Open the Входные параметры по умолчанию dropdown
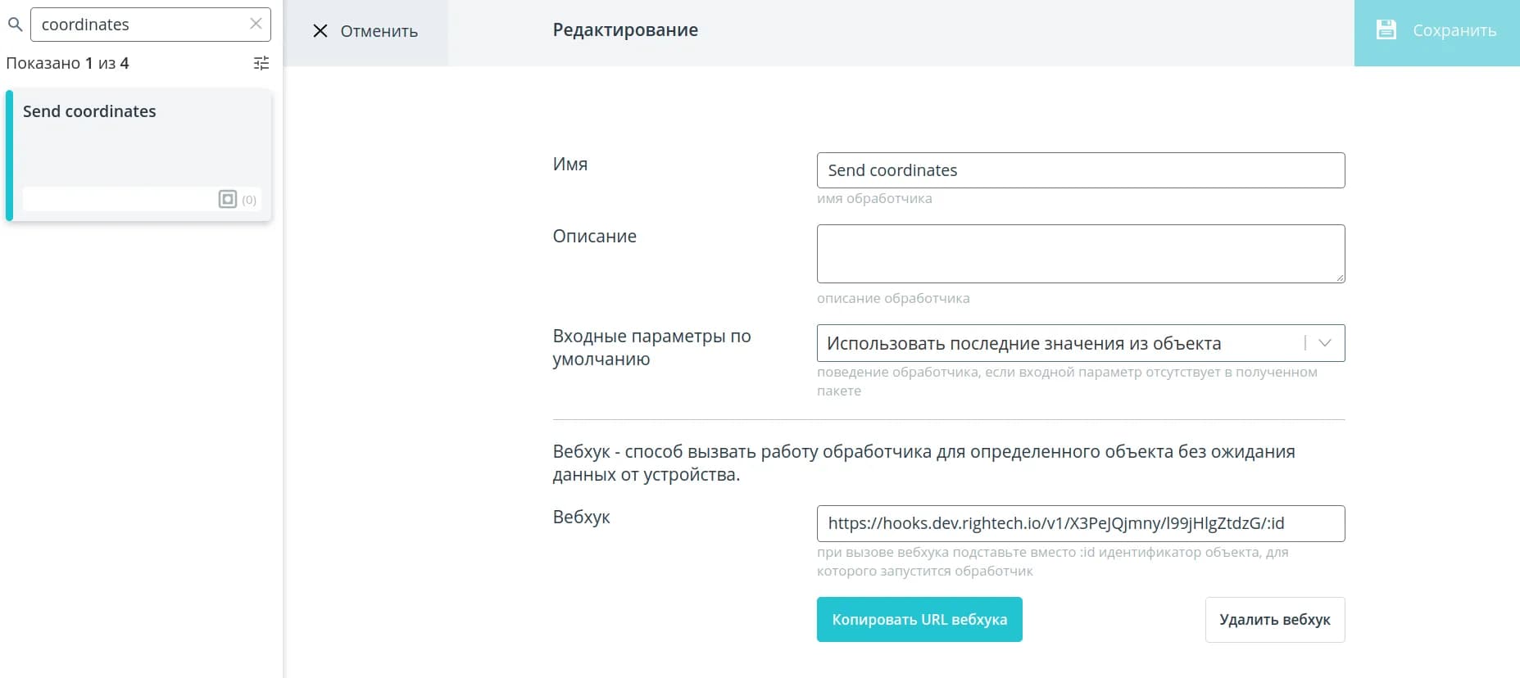1520x678 pixels. (1057, 343)
